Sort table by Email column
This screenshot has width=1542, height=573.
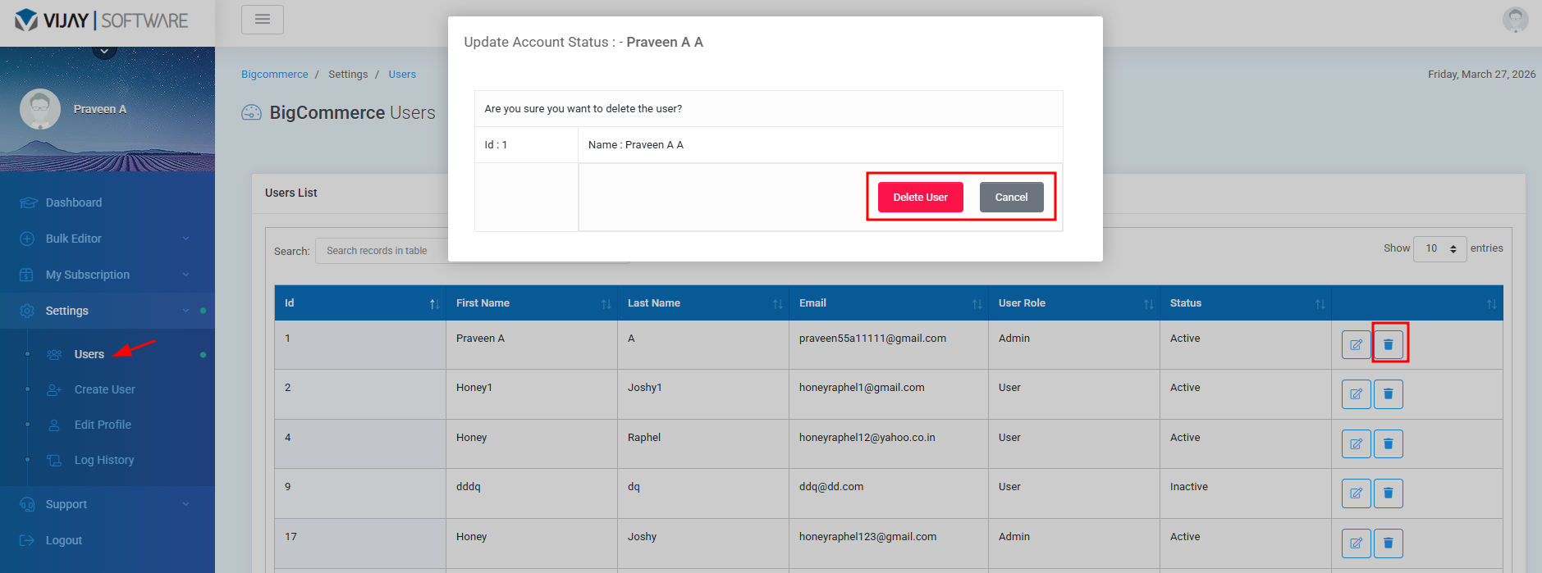coord(889,303)
